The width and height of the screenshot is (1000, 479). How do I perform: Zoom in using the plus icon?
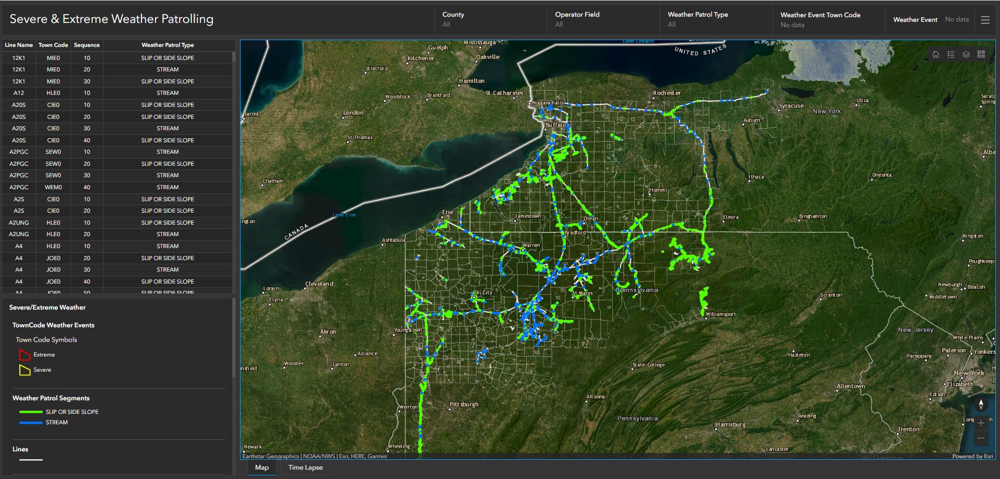click(981, 423)
